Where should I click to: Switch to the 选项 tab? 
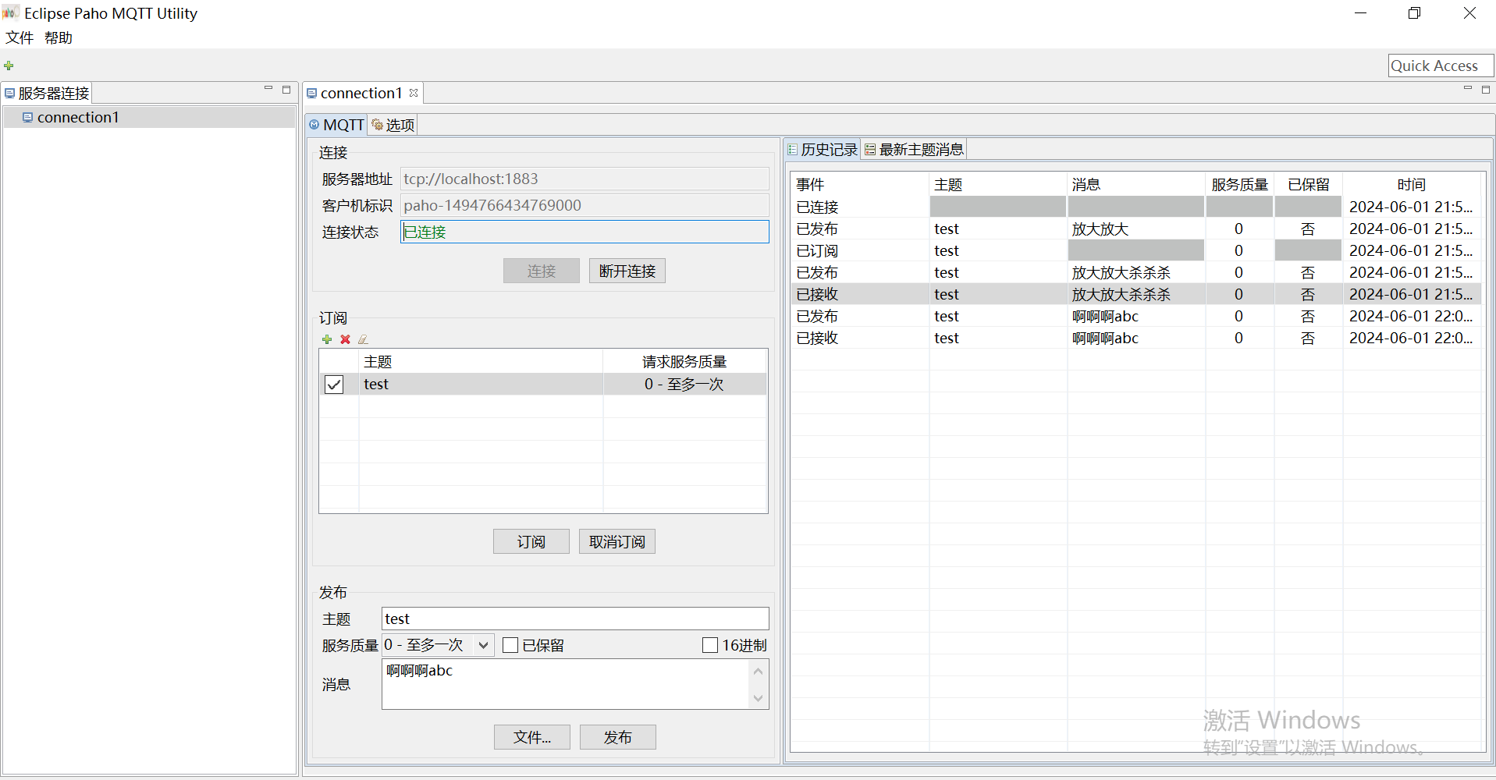[393, 125]
